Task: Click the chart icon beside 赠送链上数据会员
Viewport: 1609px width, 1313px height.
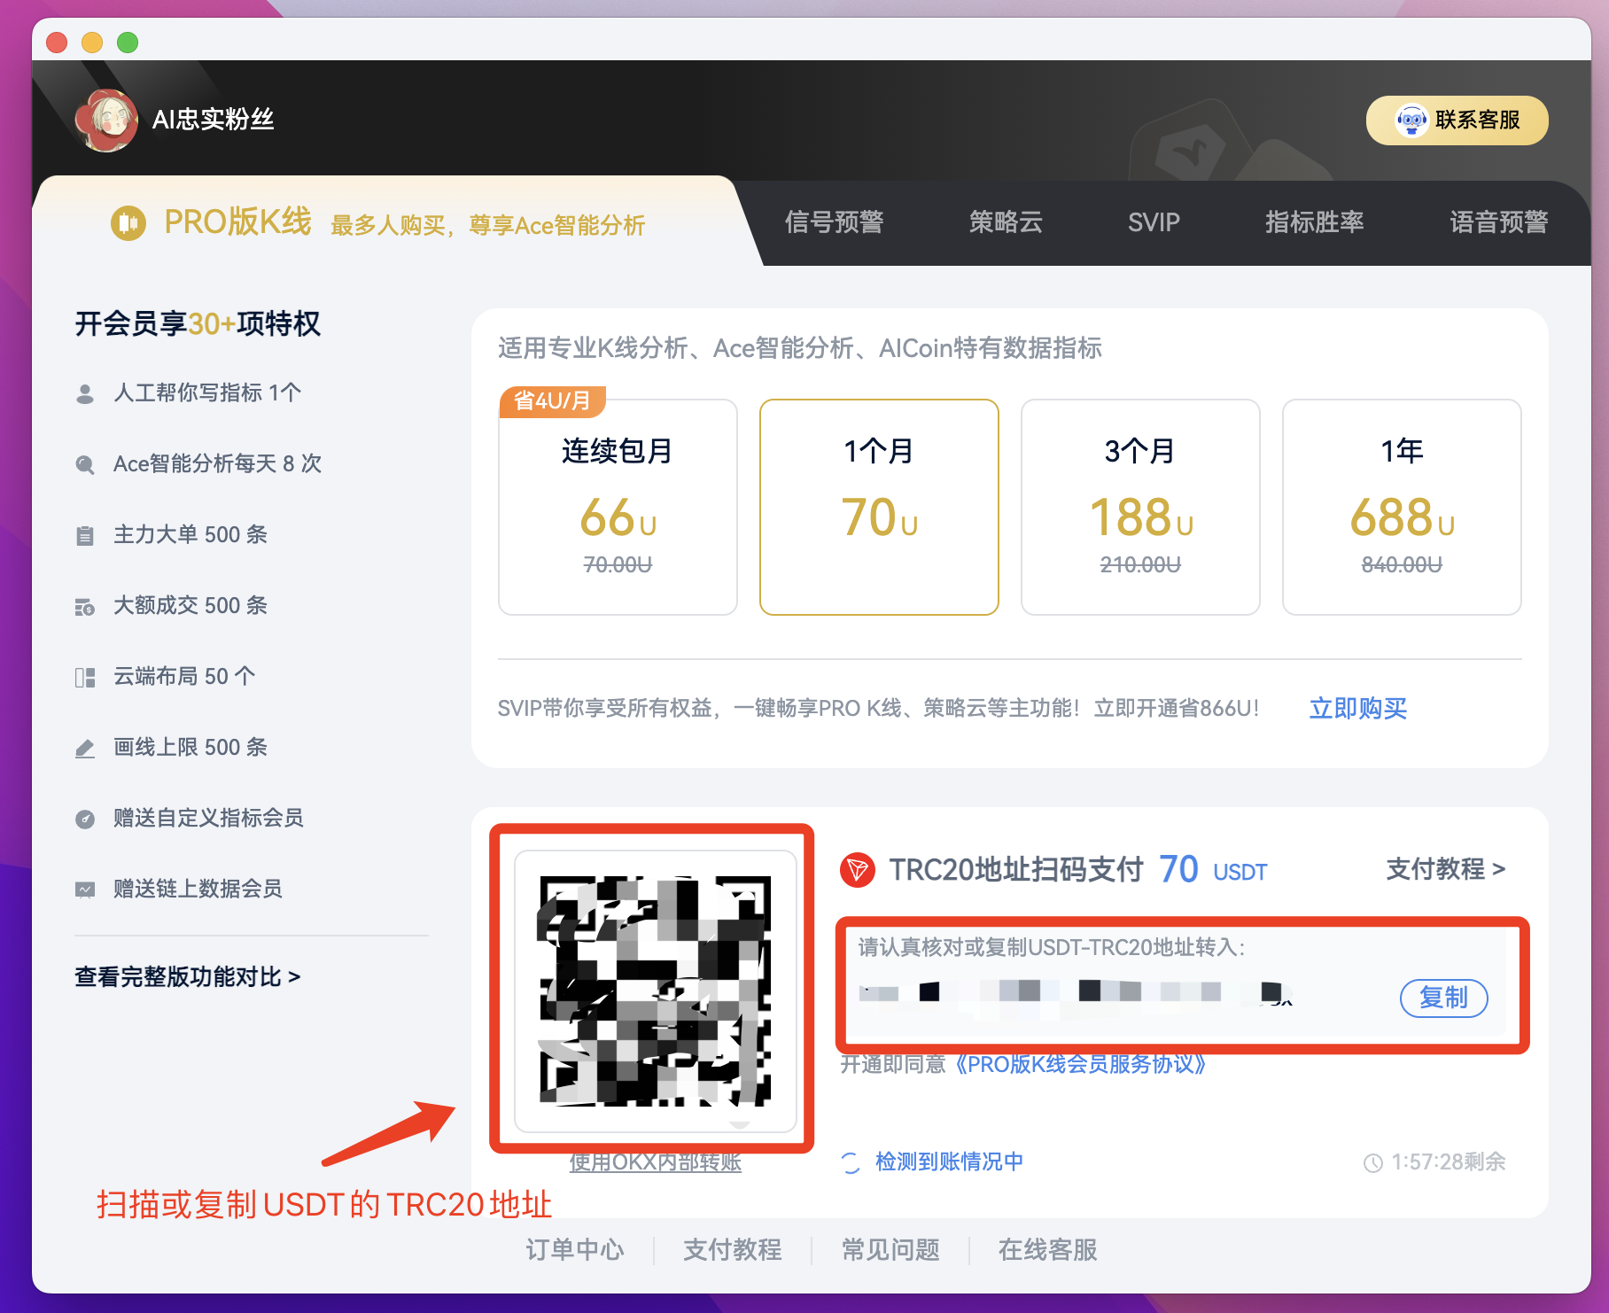Action: pyautogui.click(x=85, y=890)
